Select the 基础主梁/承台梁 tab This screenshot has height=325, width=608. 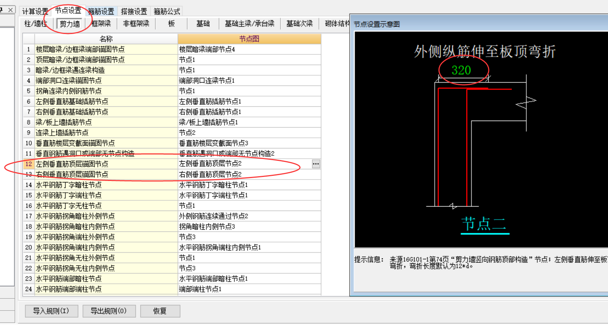(x=249, y=24)
